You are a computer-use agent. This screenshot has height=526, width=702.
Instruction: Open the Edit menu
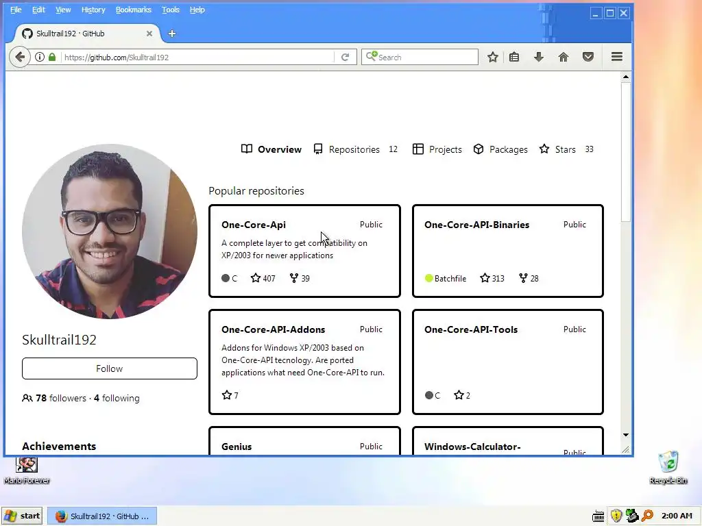pyautogui.click(x=38, y=10)
